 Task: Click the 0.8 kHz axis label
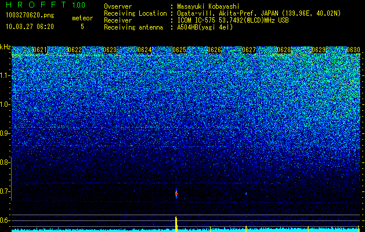coord(5,162)
